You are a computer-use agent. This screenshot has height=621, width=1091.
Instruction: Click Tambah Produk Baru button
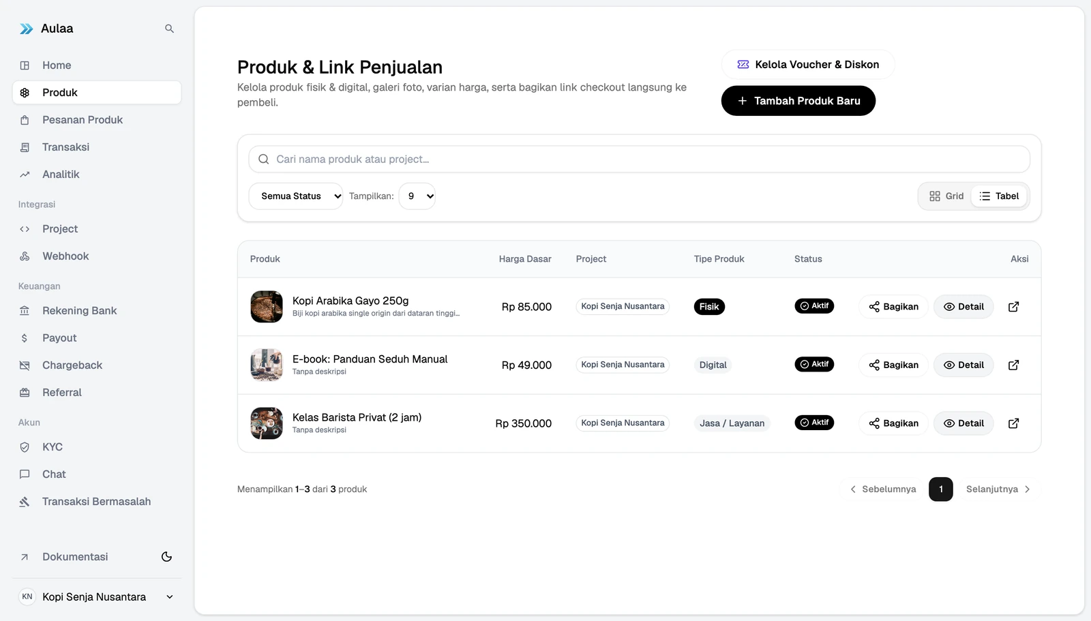coord(798,101)
